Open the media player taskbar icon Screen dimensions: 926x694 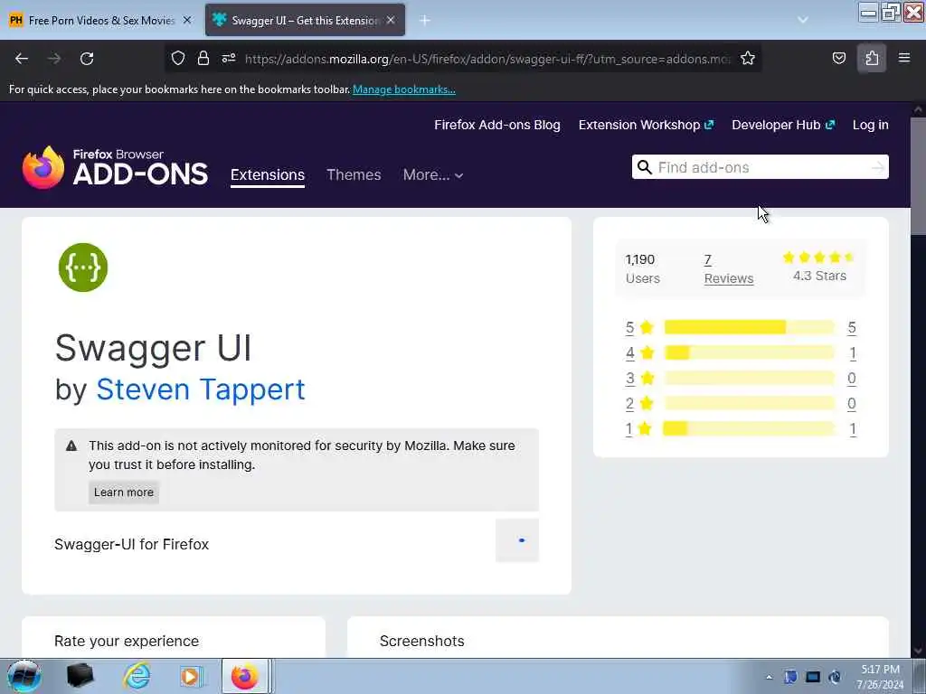[x=190, y=676]
